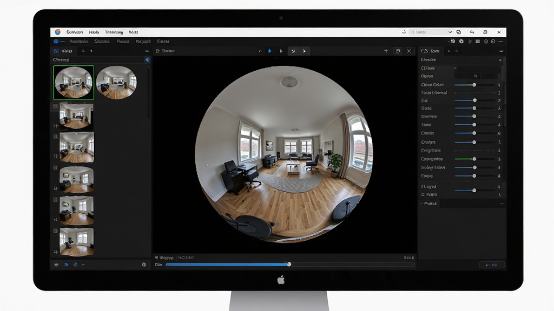Click the skip icon left of the blue play button

[56, 265]
